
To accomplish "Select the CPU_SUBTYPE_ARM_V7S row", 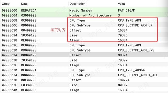I will coord(84,50).
